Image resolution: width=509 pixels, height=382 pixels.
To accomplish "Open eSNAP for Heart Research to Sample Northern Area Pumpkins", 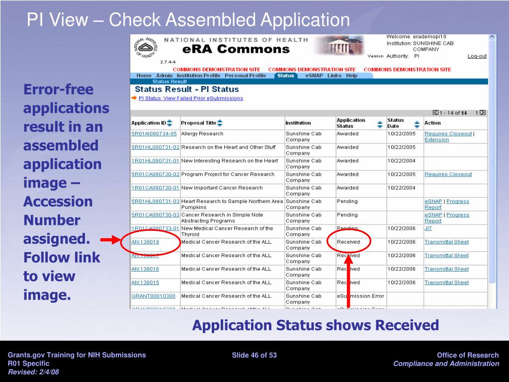I will tap(433, 201).
